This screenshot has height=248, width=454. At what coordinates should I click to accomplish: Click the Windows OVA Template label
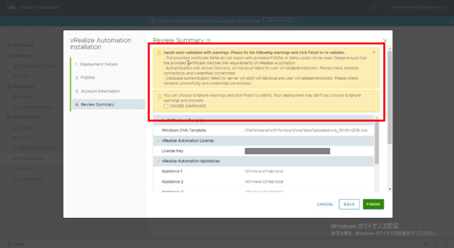tap(184, 130)
